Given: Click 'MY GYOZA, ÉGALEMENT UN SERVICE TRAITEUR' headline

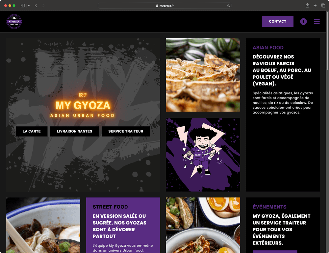Looking at the screenshot, I should pos(281,229).
